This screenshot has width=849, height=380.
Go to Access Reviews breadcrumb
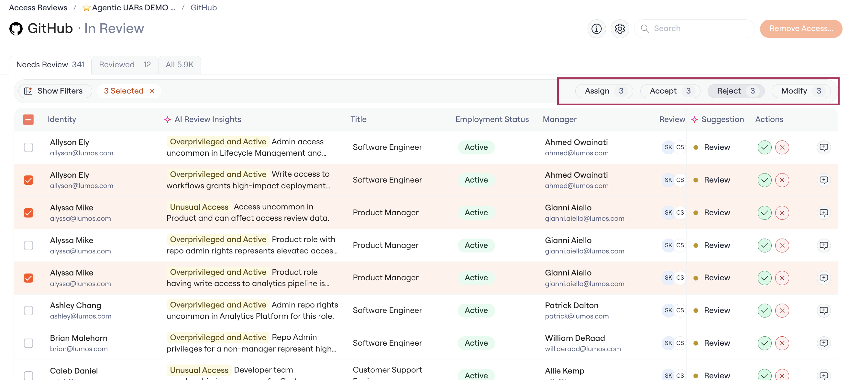pyautogui.click(x=38, y=7)
